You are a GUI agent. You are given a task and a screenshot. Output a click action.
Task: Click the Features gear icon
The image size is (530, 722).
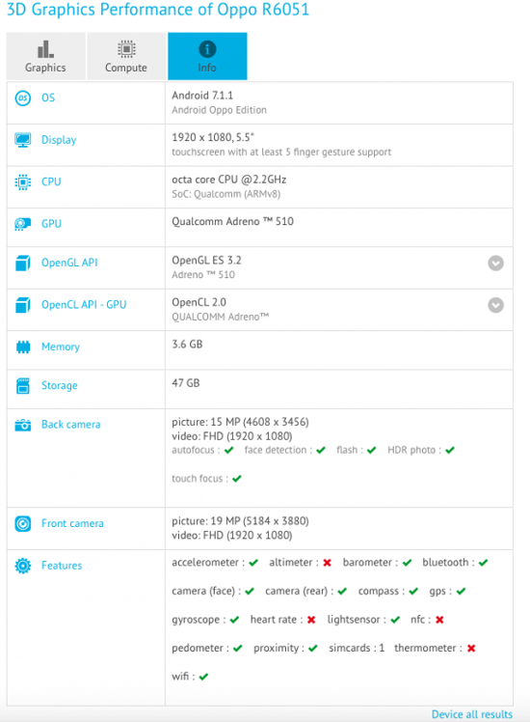(23, 566)
